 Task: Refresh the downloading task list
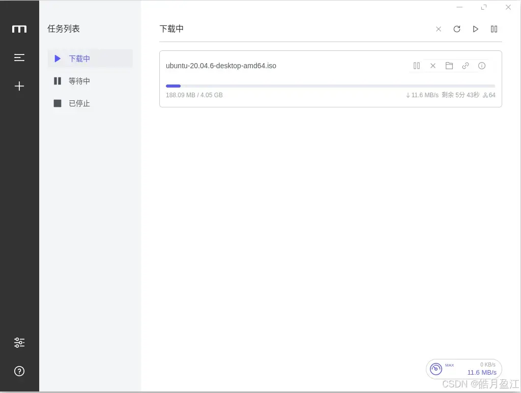pos(457,29)
